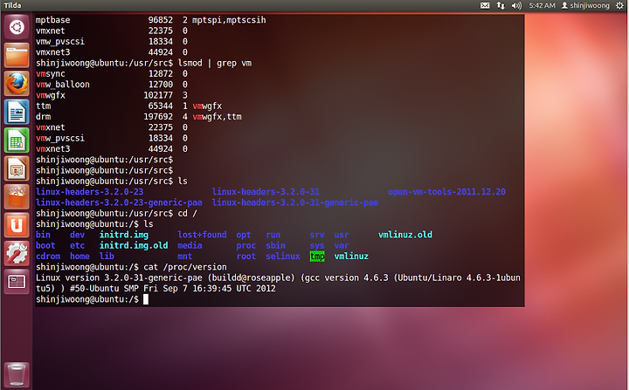Open the messaging mail envelope indicator

tap(485, 5)
